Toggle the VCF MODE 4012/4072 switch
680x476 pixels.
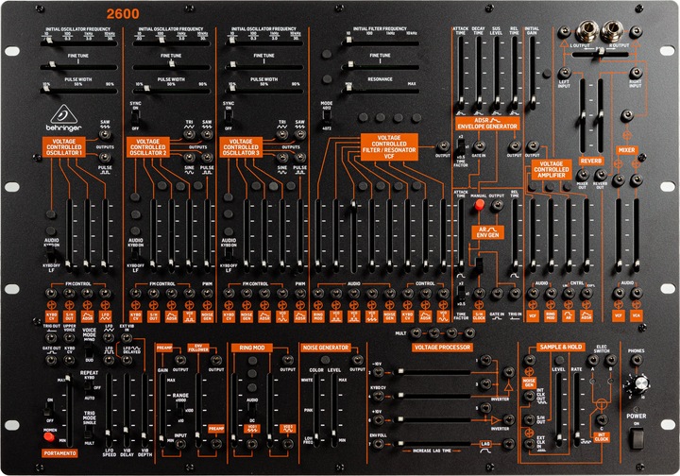coord(327,115)
